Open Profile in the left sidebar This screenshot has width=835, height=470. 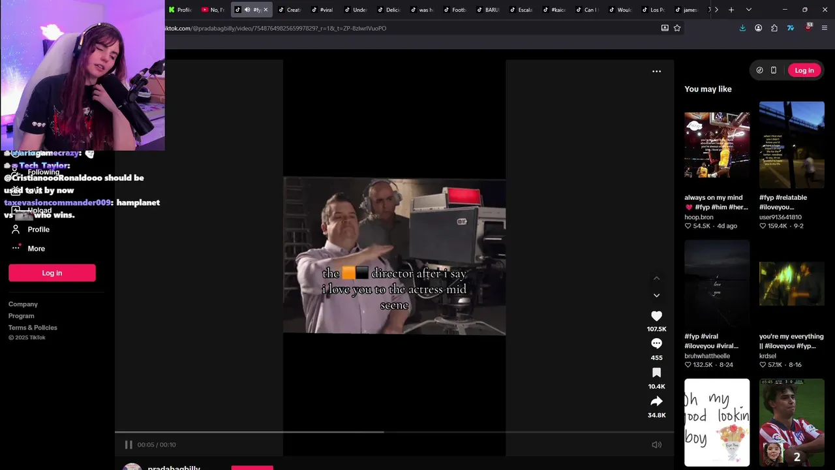[38, 230]
